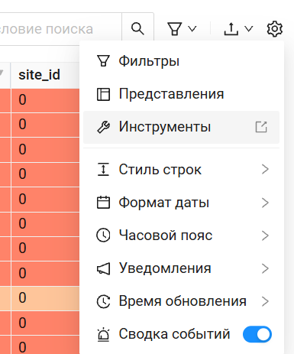Click the Сводка событий label
Image resolution: width=294 pixels, height=354 pixels.
point(174,334)
